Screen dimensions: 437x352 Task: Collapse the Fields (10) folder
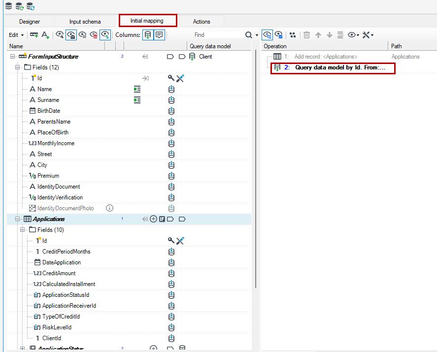[22, 230]
